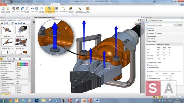
Task: Open Interactive Collision Detection
Action: [x=79, y=10]
